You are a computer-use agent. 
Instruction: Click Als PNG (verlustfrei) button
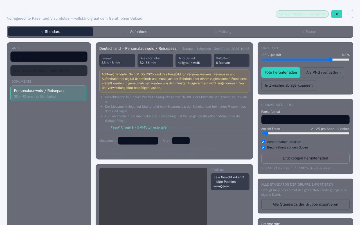(x=323, y=73)
